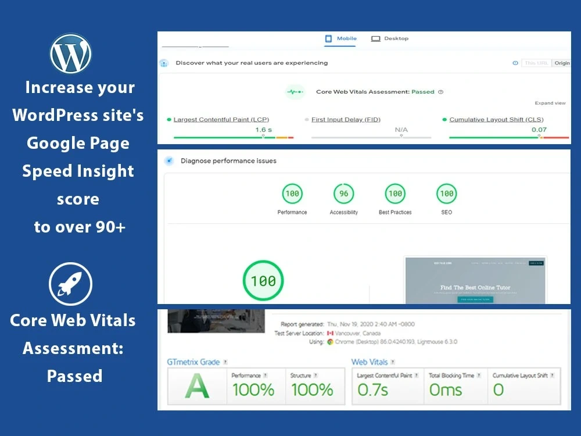
Task: Click the Chrome browser icon
Action: coord(330,342)
